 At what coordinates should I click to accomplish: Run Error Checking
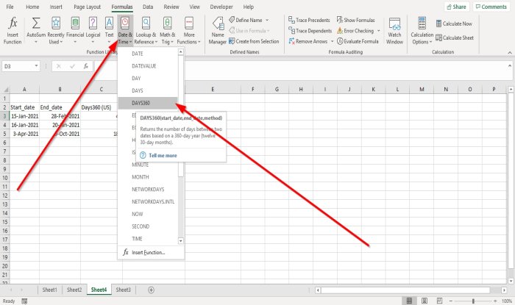coord(355,31)
